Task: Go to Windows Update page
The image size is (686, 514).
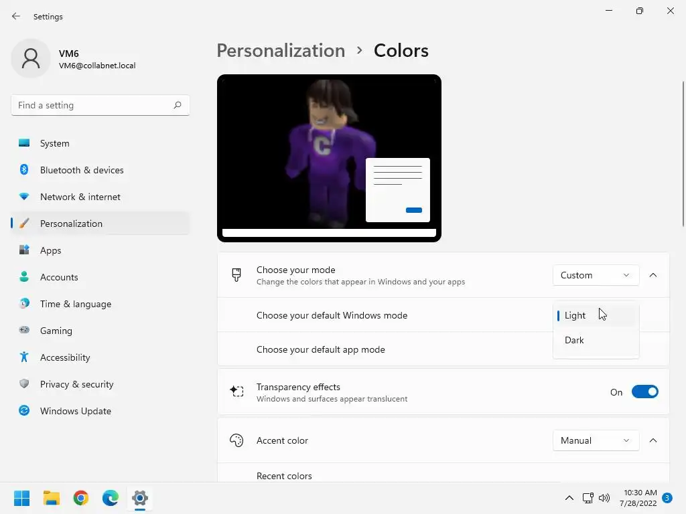Action: [x=100, y=411]
